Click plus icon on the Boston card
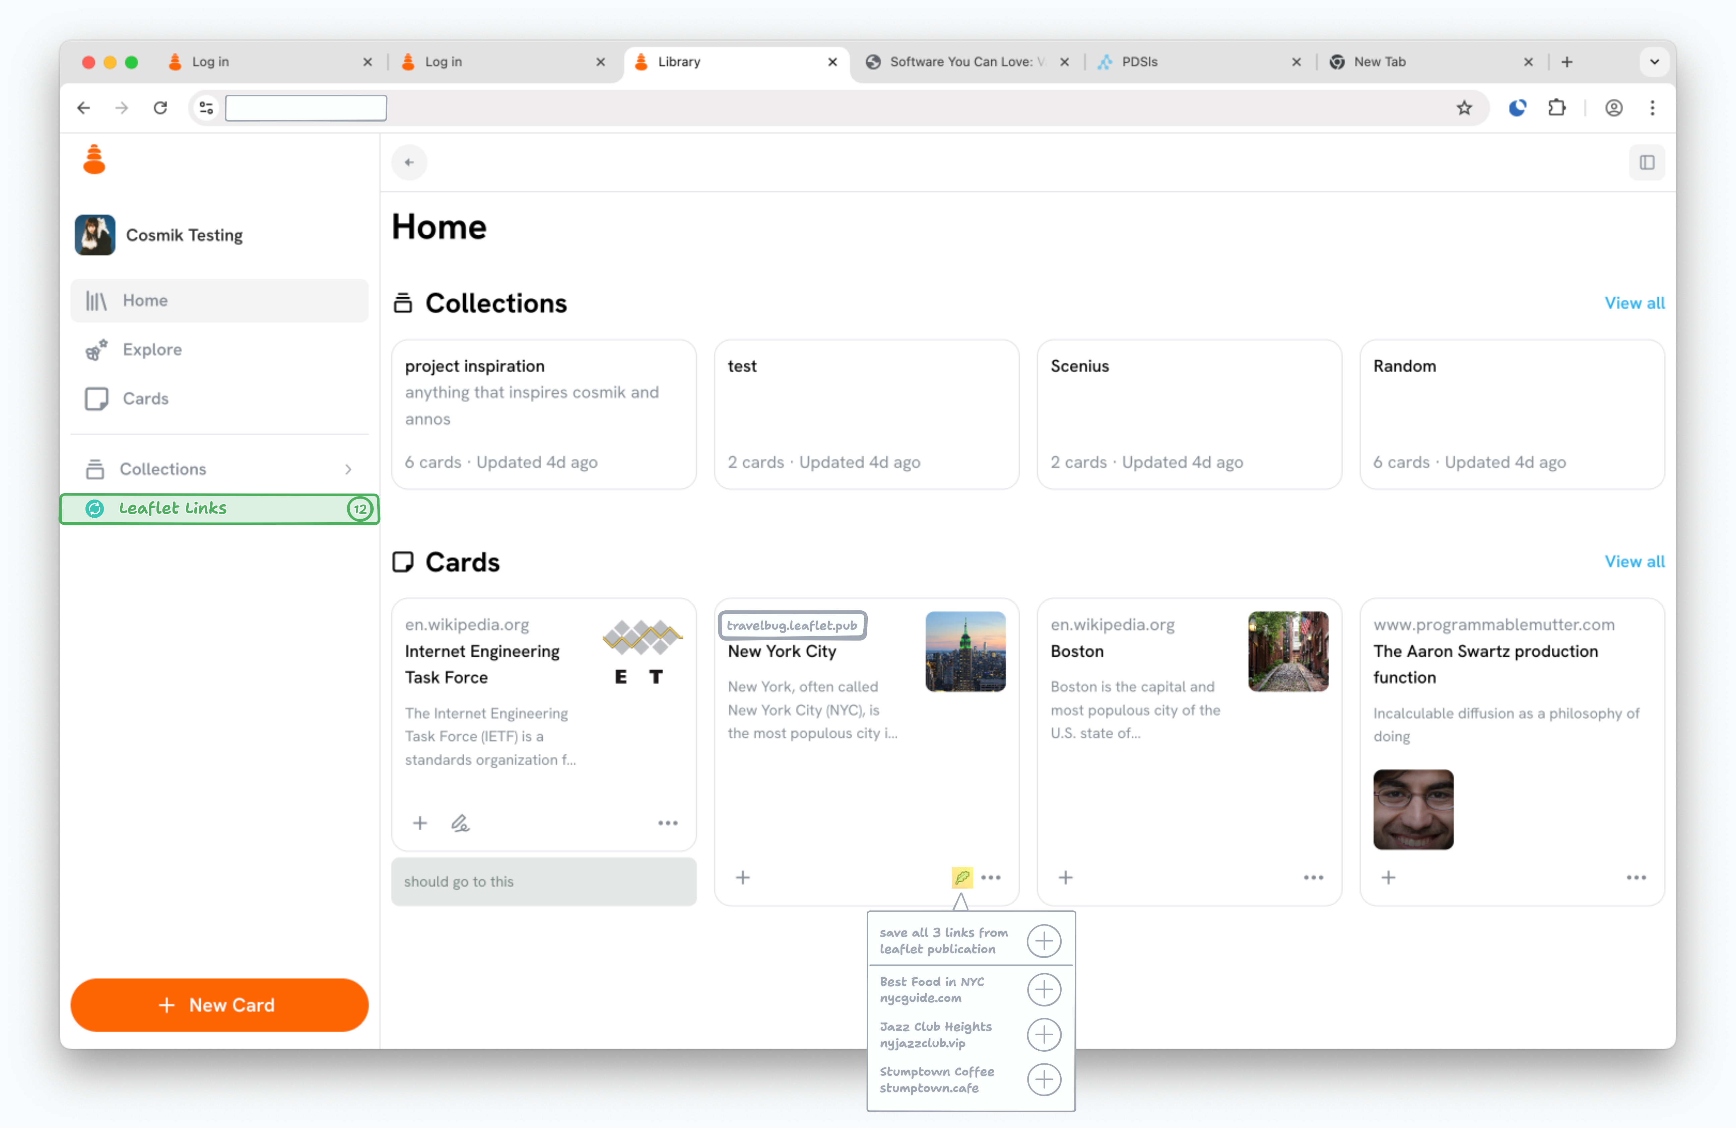This screenshot has height=1128, width=1736. coord(1065,877)
